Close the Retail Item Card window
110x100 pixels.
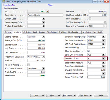106,1
